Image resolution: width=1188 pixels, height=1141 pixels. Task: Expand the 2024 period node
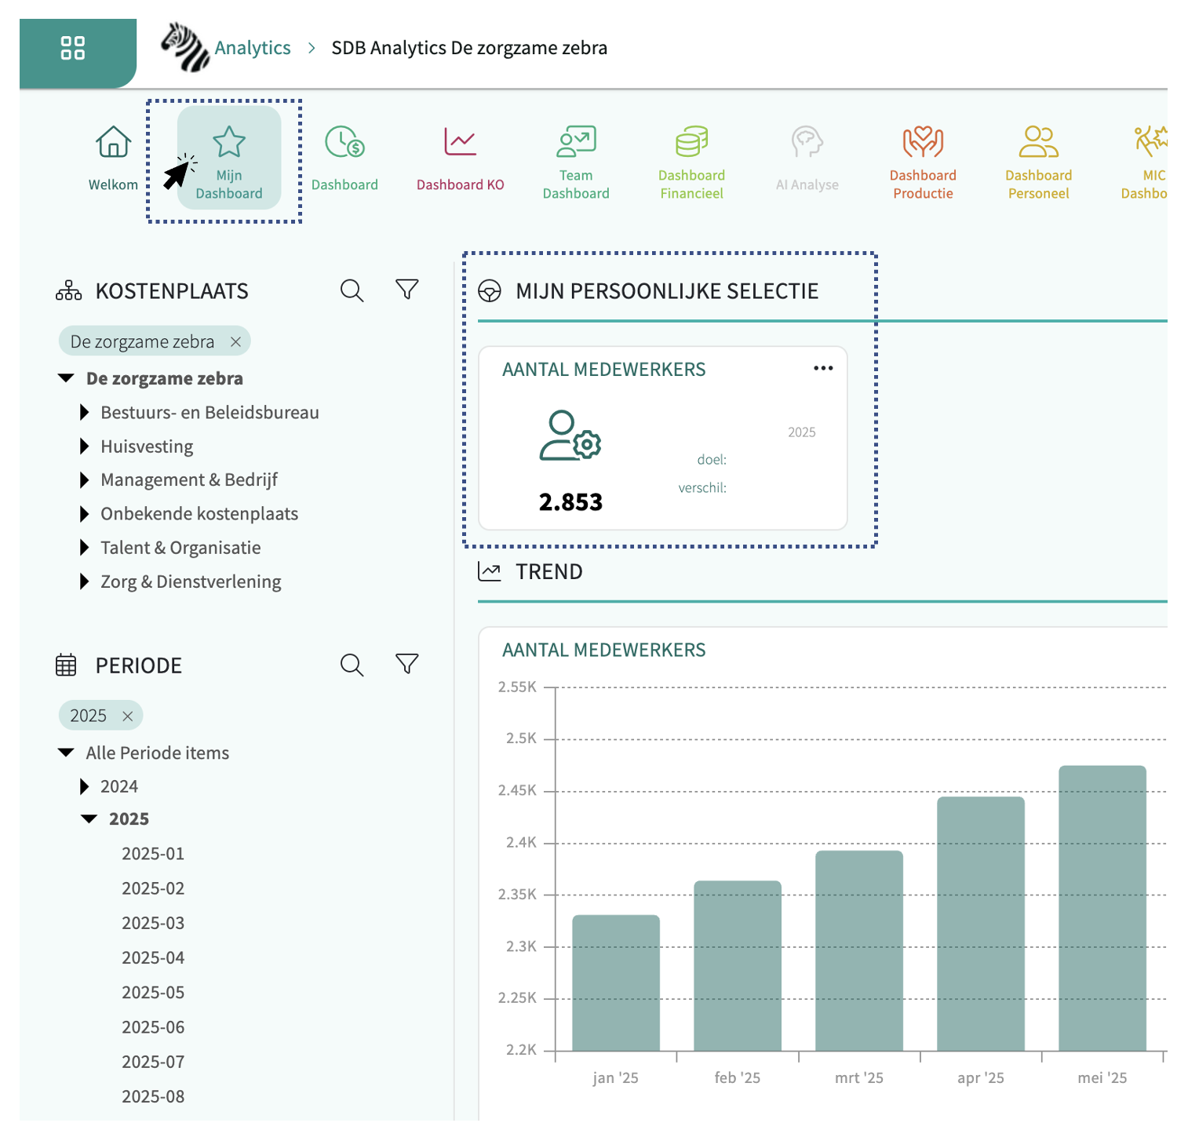[x=85, y=786]
